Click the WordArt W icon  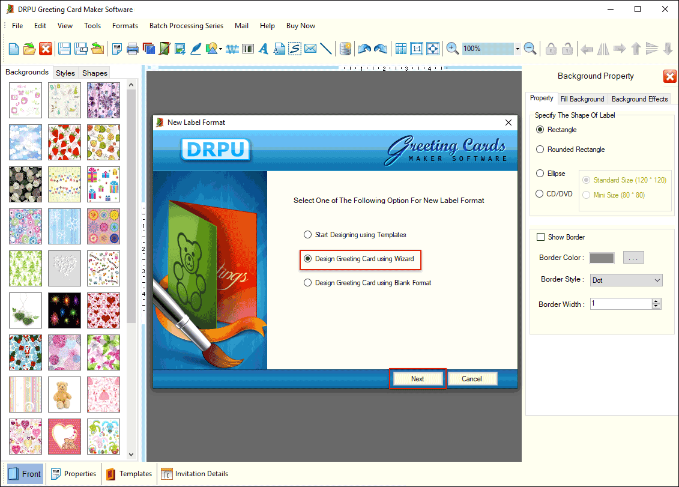pos(232,49)
